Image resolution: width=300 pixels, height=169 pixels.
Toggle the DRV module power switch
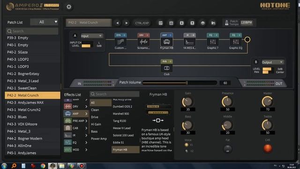(147, 35)
